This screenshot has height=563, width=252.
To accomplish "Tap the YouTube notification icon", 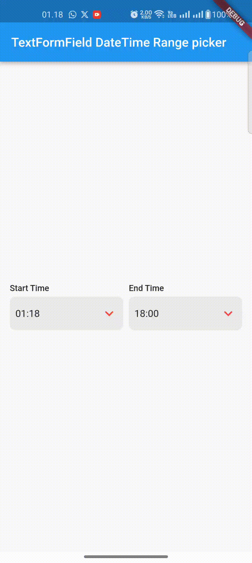I will point(97,14).
